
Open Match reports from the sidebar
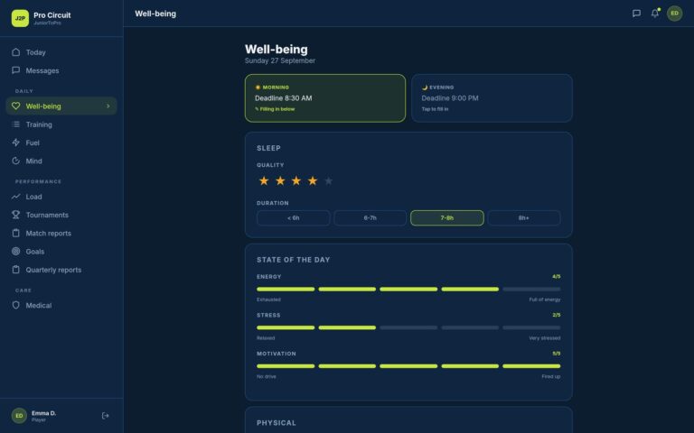point(61,234)
